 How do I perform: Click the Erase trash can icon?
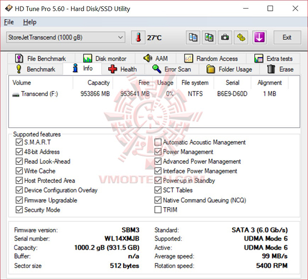[271, 69]
